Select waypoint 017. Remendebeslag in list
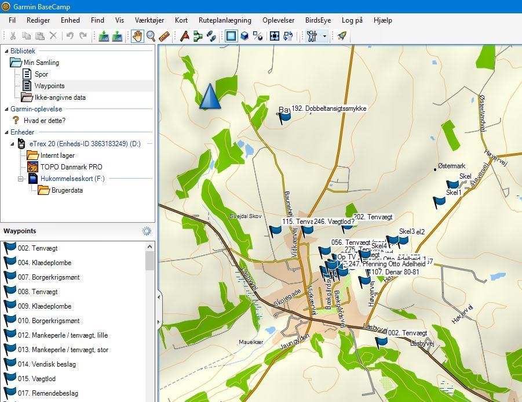This screenshot has height=402, width=522. (x=48, y=393)
